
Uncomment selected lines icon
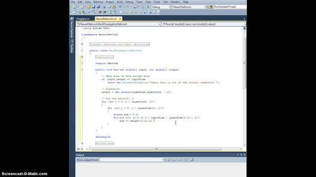[116, 12]
